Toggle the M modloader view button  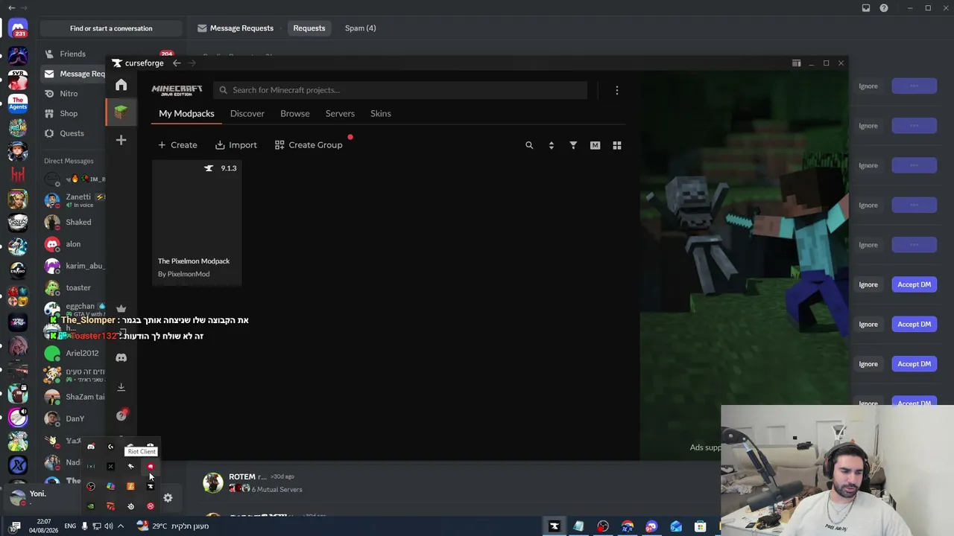pos(595,145)
